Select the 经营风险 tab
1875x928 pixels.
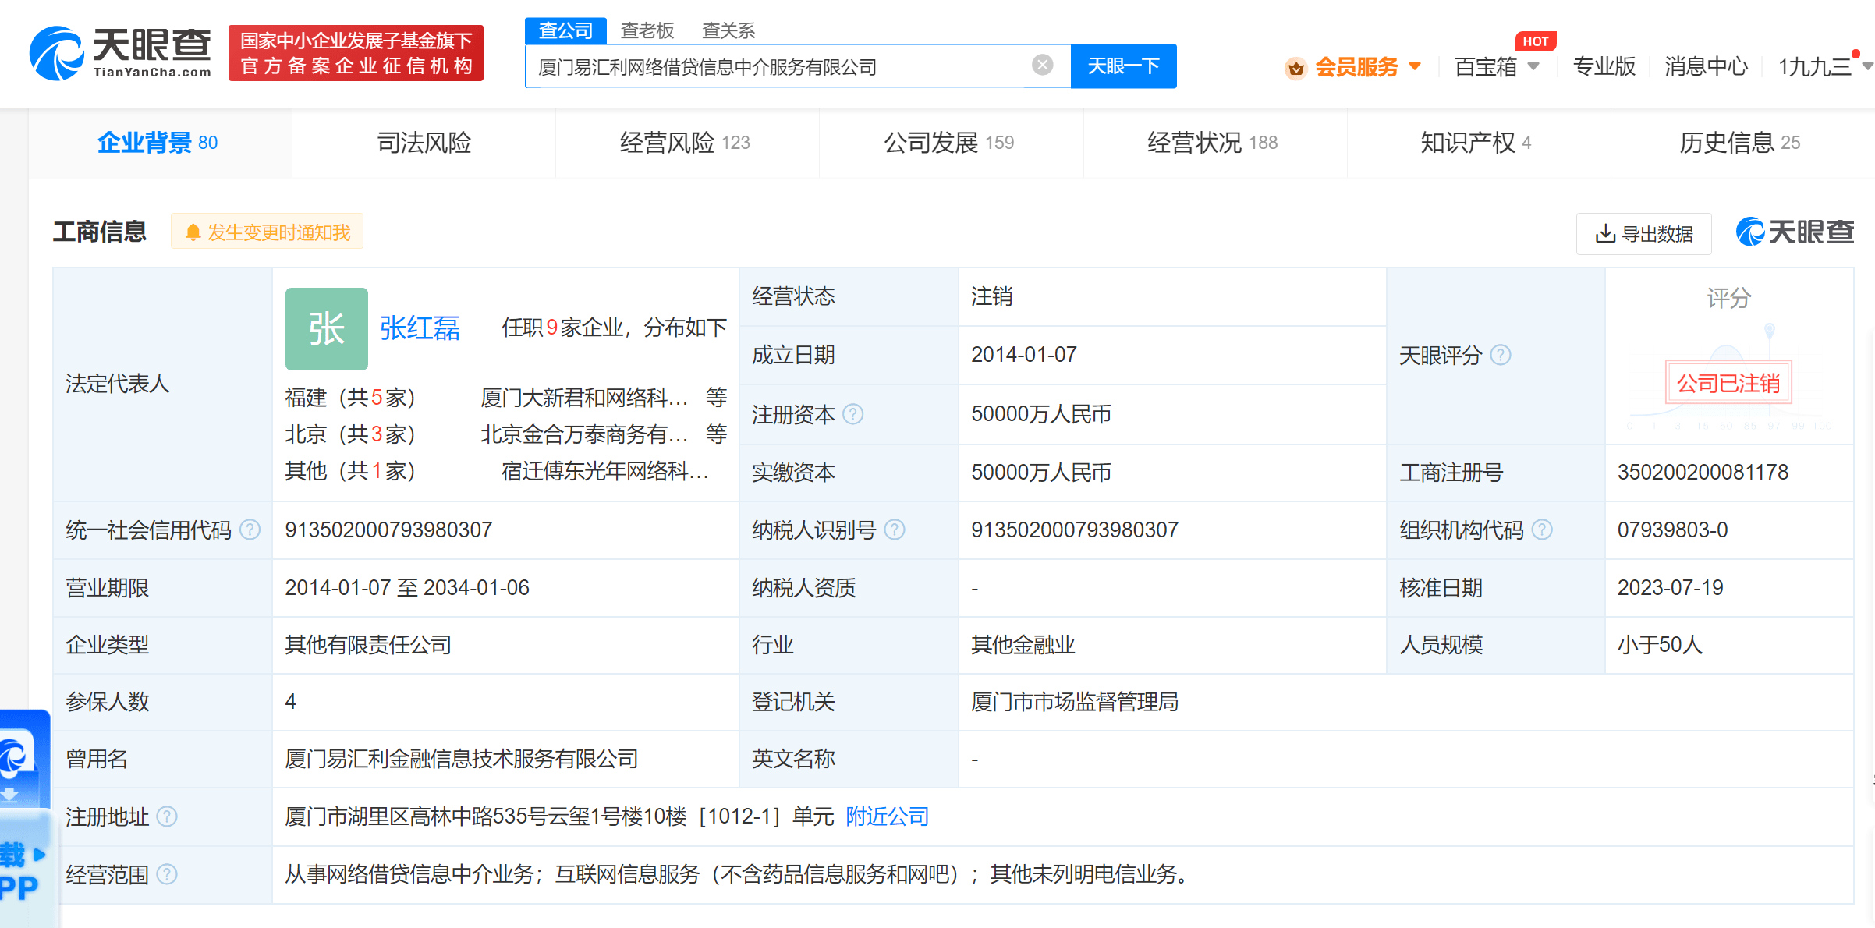tap(686, 143)
